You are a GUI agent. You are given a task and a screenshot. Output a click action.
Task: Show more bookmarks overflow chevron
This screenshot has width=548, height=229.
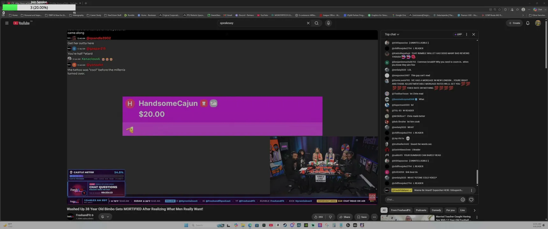pyautogui.click(x=523, y=15)
